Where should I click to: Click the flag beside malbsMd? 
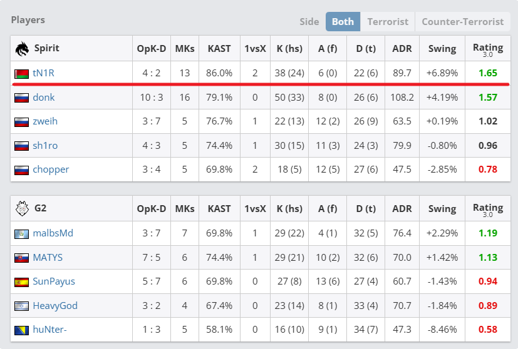click(21, 234)
